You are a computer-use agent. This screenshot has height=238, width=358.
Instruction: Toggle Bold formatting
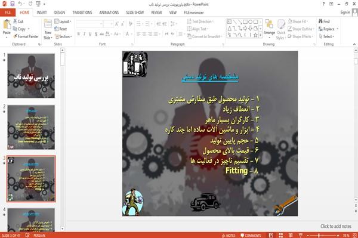(x=79, y=34)
